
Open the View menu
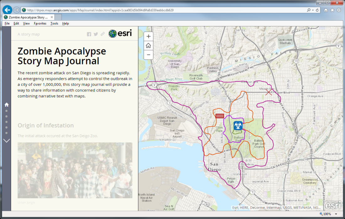tap(26, 23)
